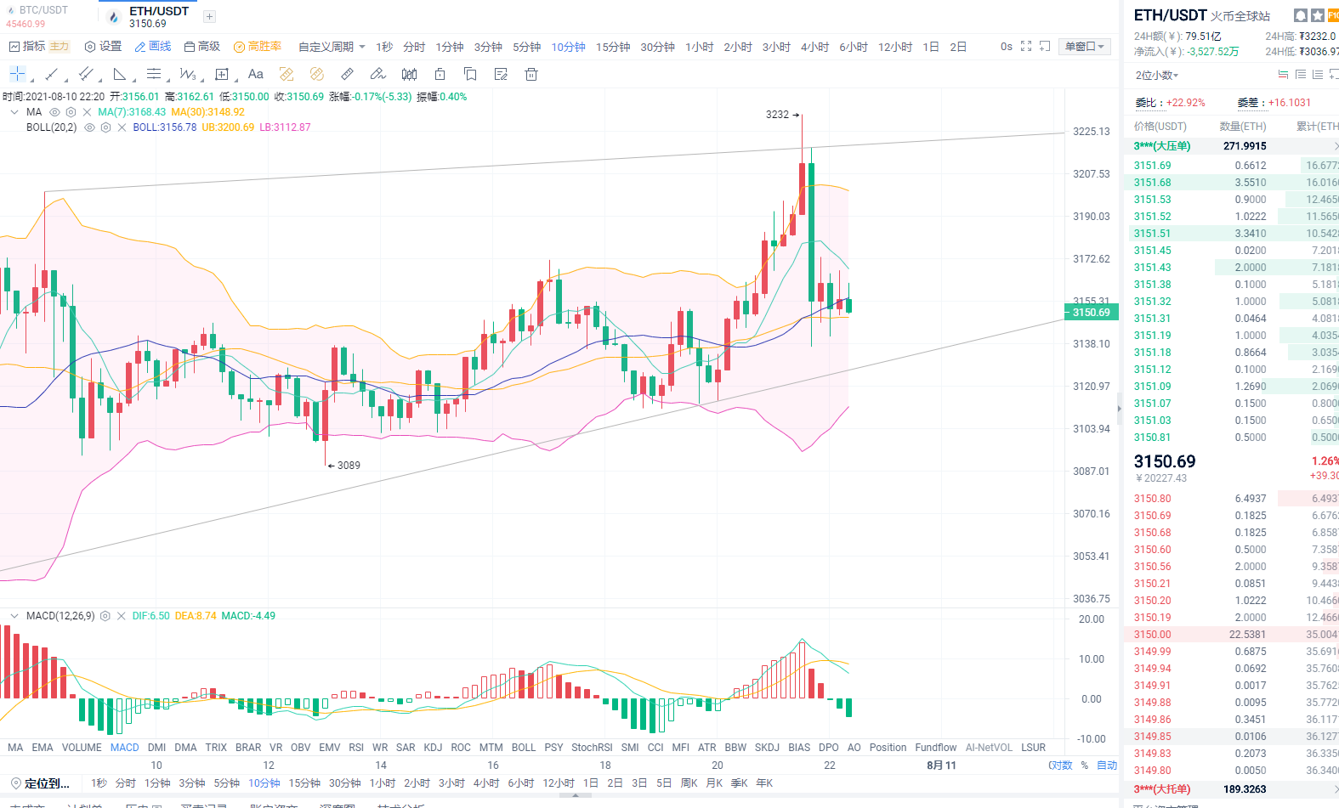
Task: Click the bookmark drawings icon
Action: pyautogui.click(x=470, y=74)
